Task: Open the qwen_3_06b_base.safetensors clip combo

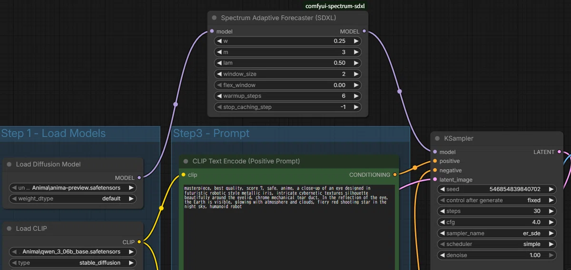Action: pos(72,251)
